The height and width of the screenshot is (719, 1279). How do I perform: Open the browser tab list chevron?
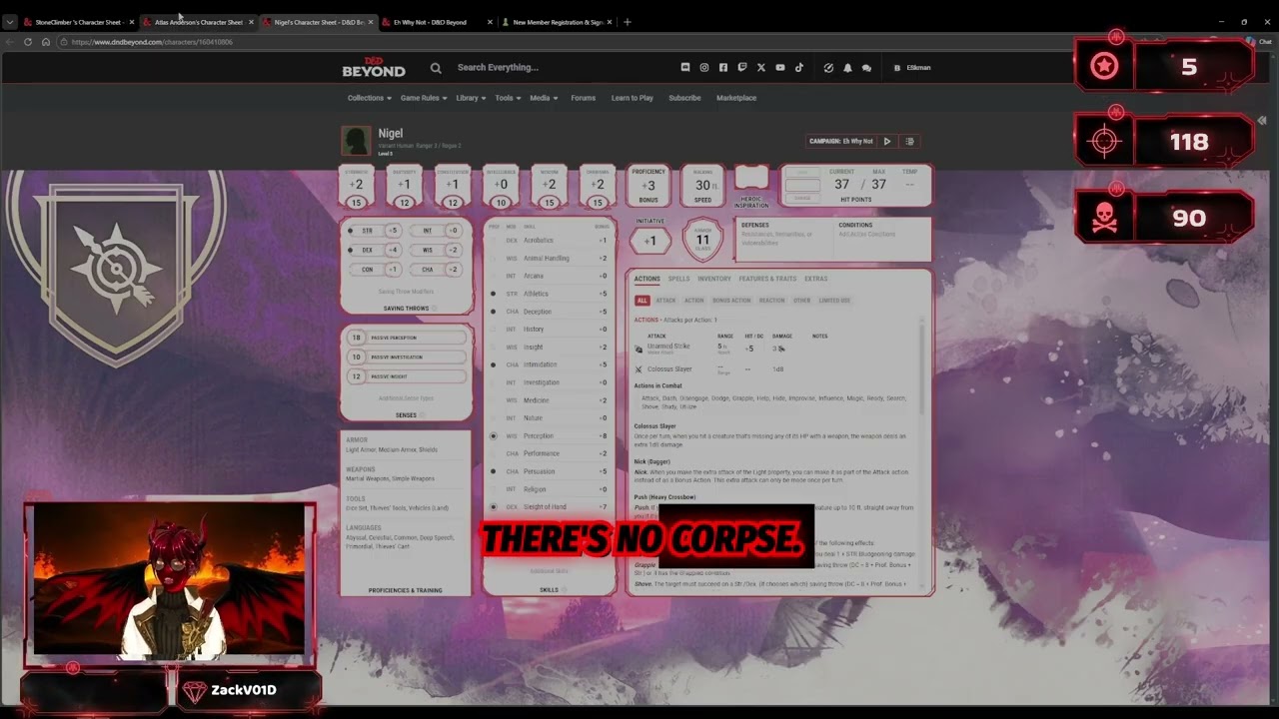point(10,22)
